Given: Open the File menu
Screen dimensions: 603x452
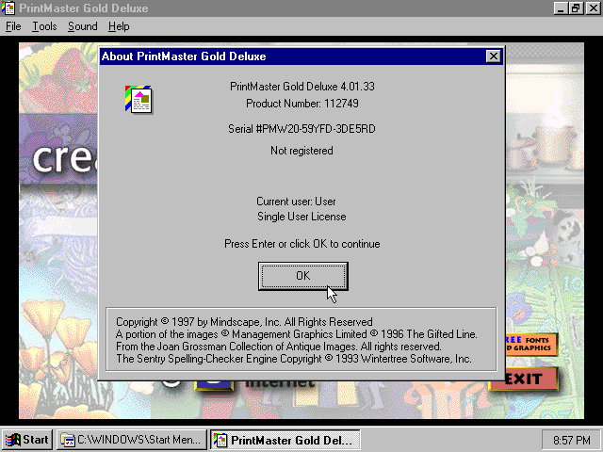Looking at the screenshot, I should [13, 26].
